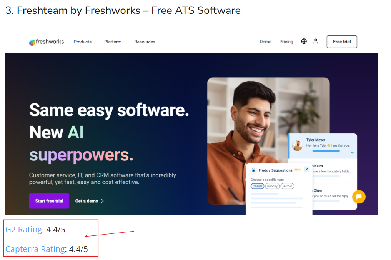Click the Freddy Suggestions bot icon
The width and height of the screenshot is (391, 260).
pyautogui.click(x=254, y=170)
